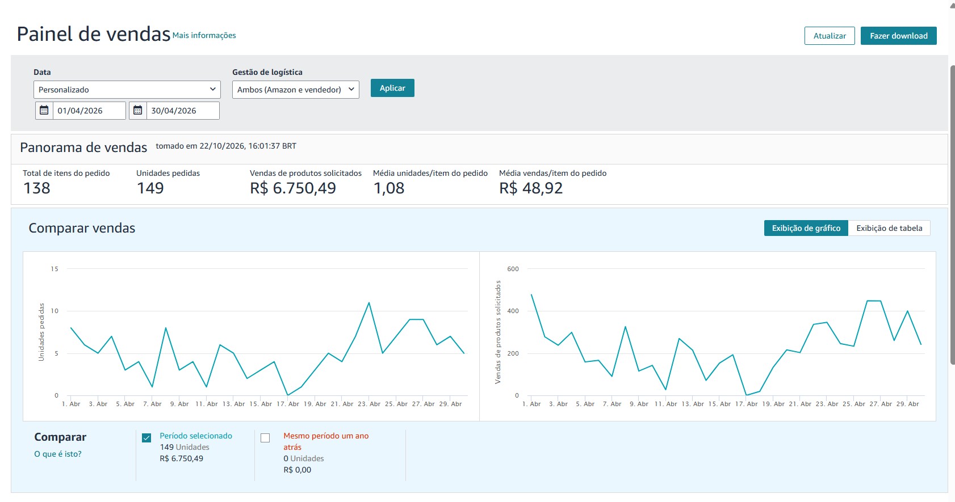Select the Exibição de gráfico tab
This screenshot has height=502, width=955.
tap(806, 228)
